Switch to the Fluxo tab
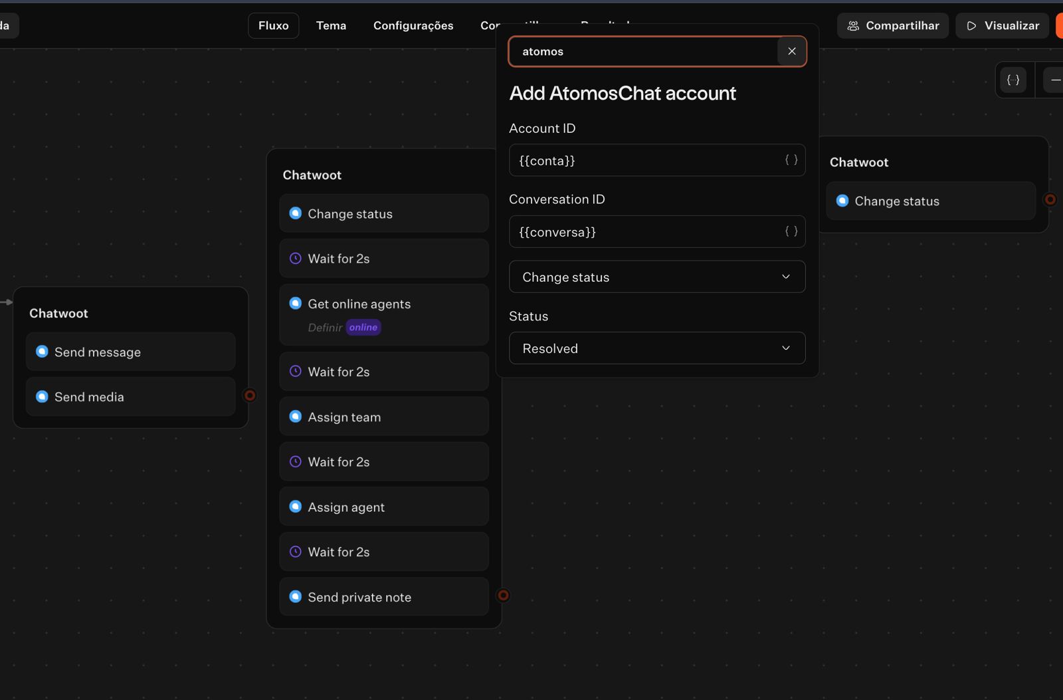Image resolution: width=1063 pixels, height=700 pixels. 273,26
